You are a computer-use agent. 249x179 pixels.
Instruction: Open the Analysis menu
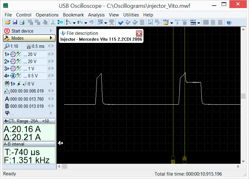96,15
